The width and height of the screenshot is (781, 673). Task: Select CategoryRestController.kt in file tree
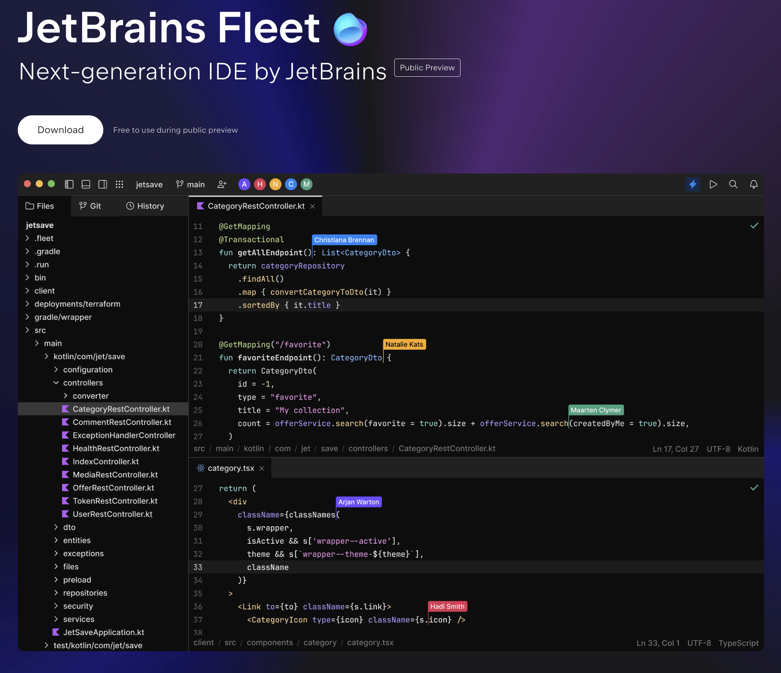[x=103, y=409]
